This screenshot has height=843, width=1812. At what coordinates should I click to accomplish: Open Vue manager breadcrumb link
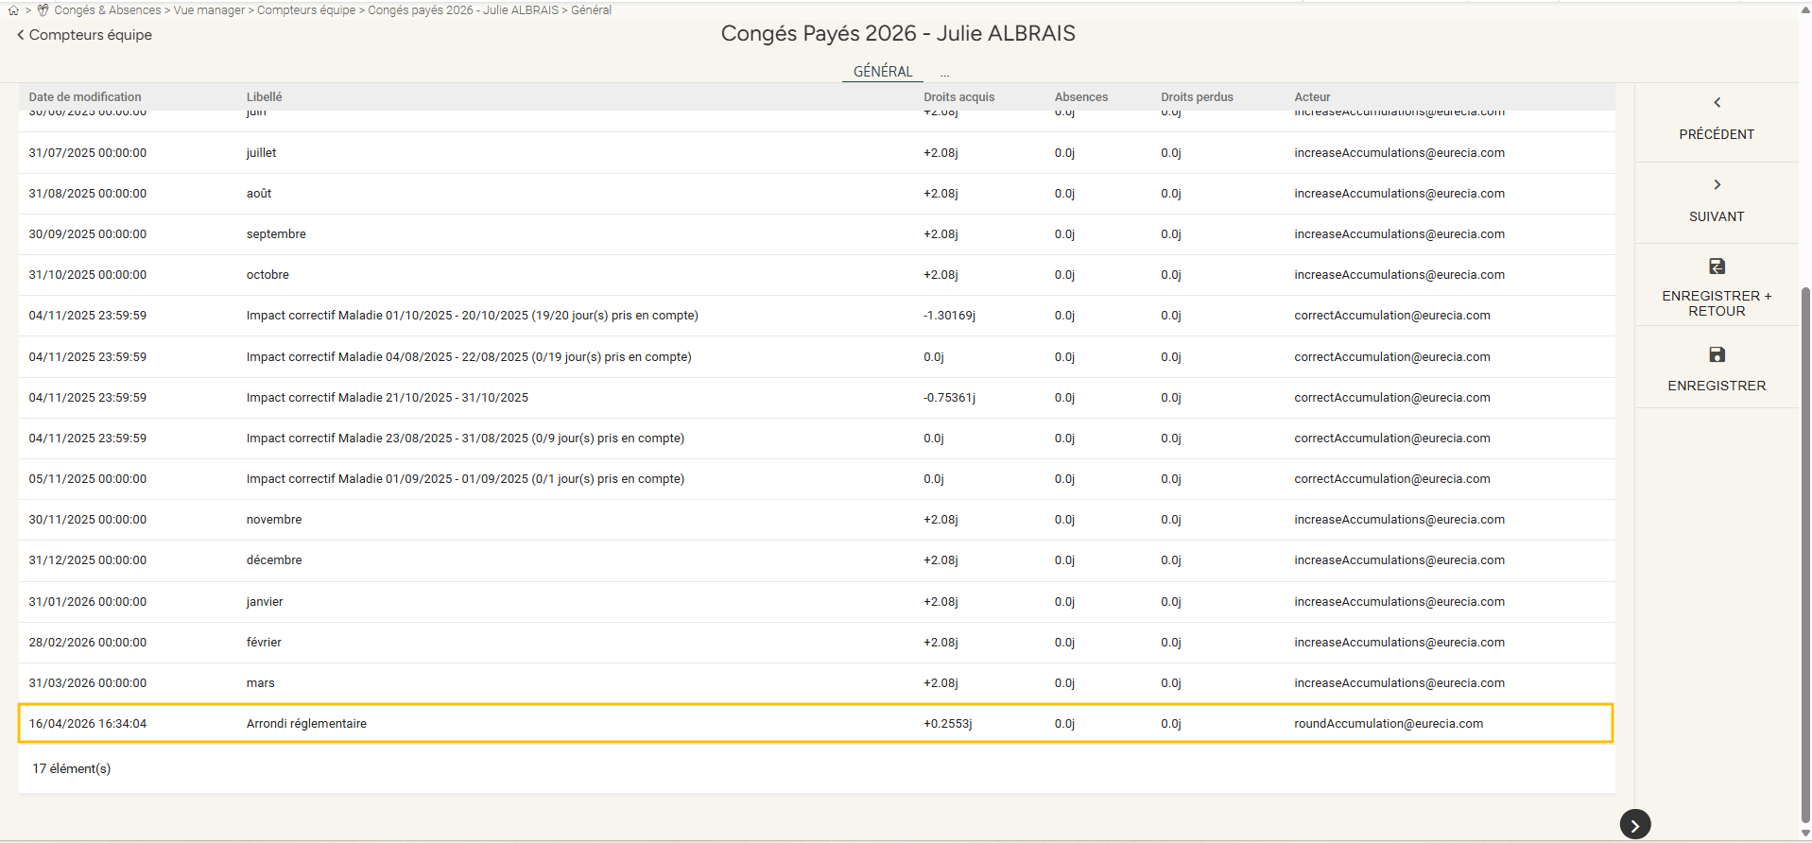coord(209,10)
